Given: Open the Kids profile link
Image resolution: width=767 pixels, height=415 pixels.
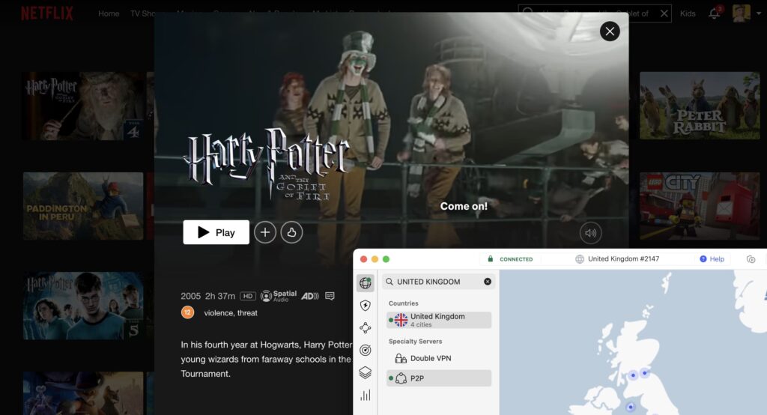Looking at the screenshot, I should [688, 13].
